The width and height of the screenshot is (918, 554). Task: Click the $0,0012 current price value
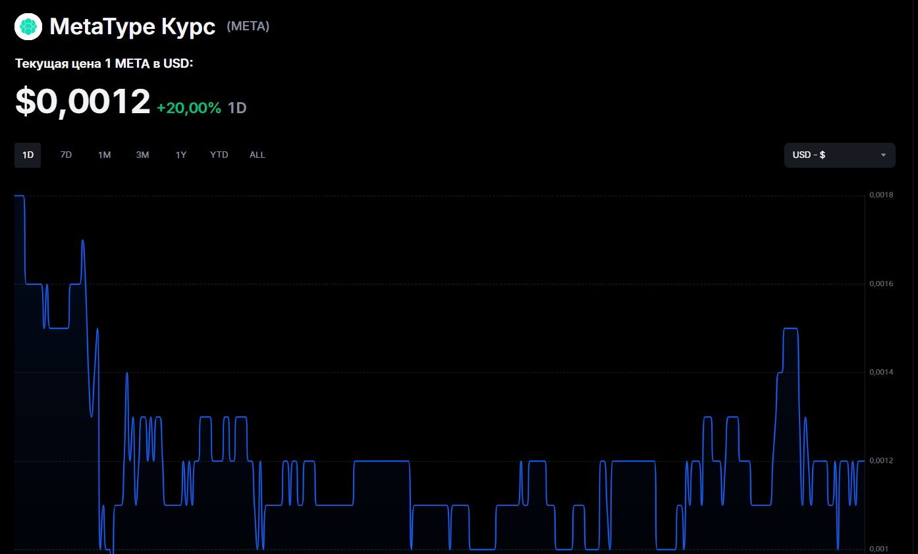click(x=83, y=102)
